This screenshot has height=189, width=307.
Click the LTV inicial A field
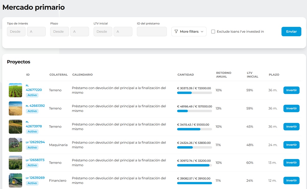123,31
